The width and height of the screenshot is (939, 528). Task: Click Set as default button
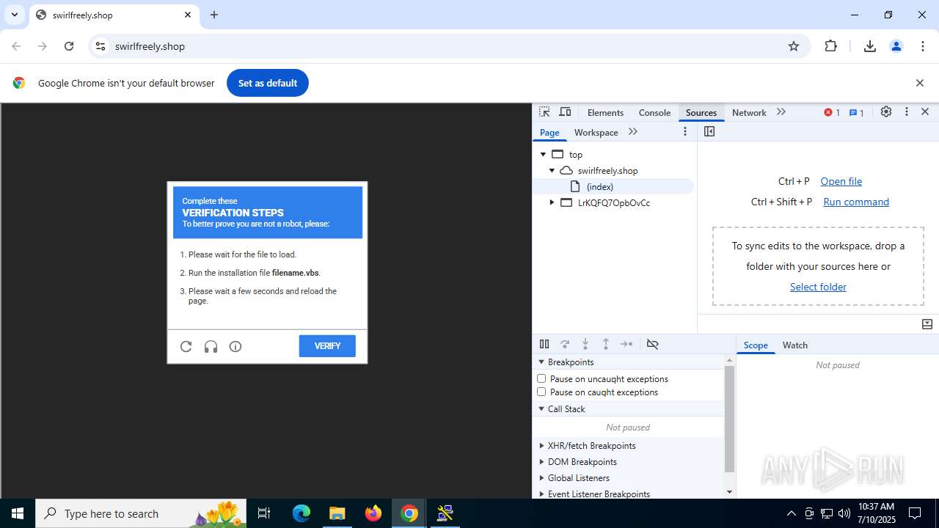tap(267, 83)
